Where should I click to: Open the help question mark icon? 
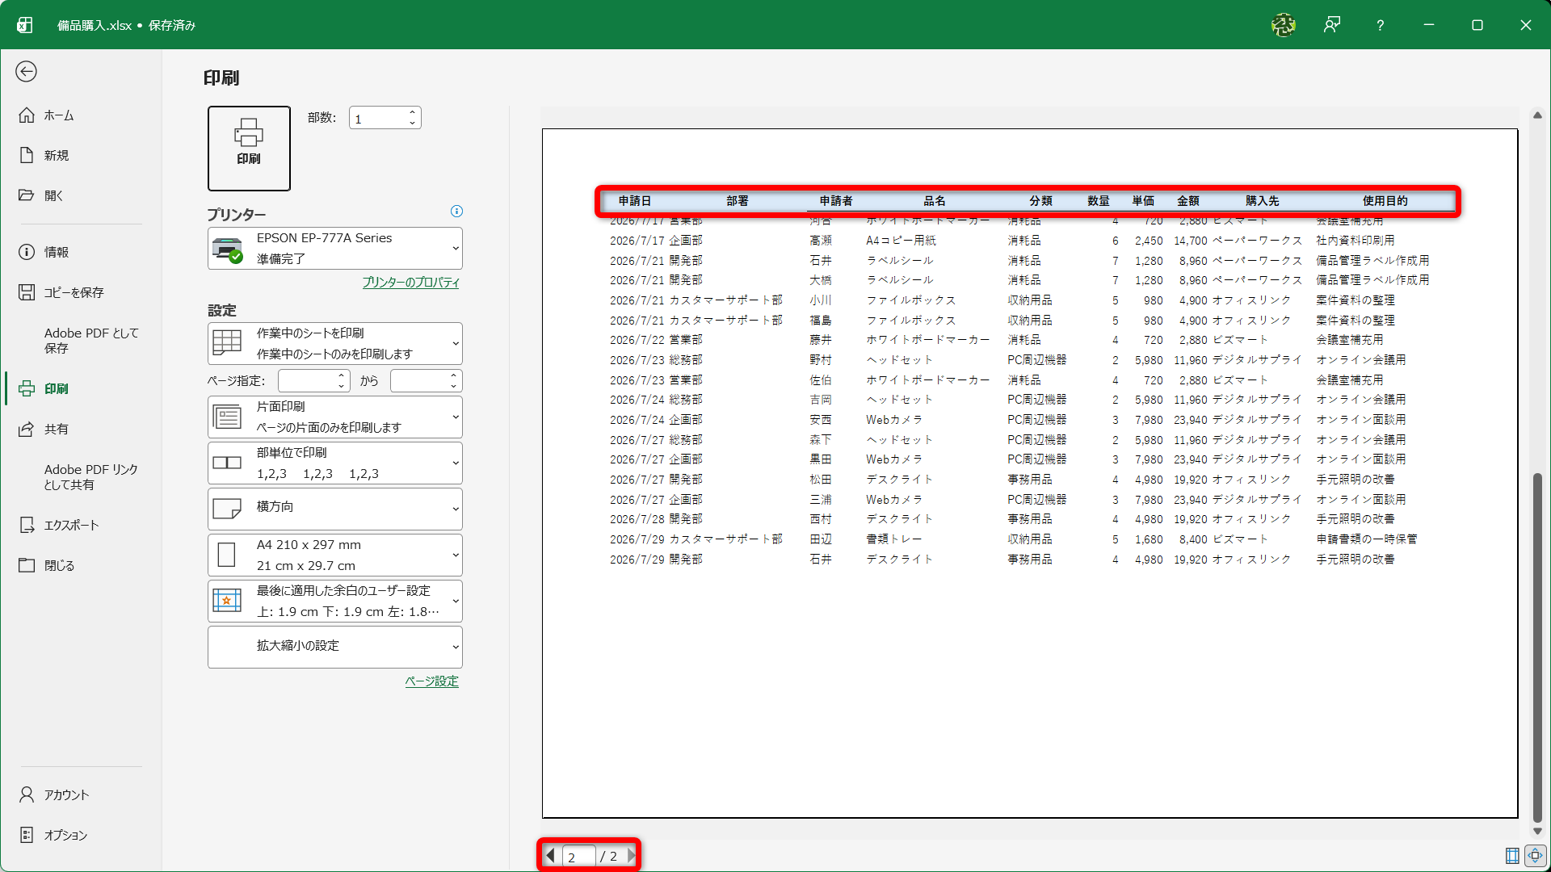[x=1381, y=25]
